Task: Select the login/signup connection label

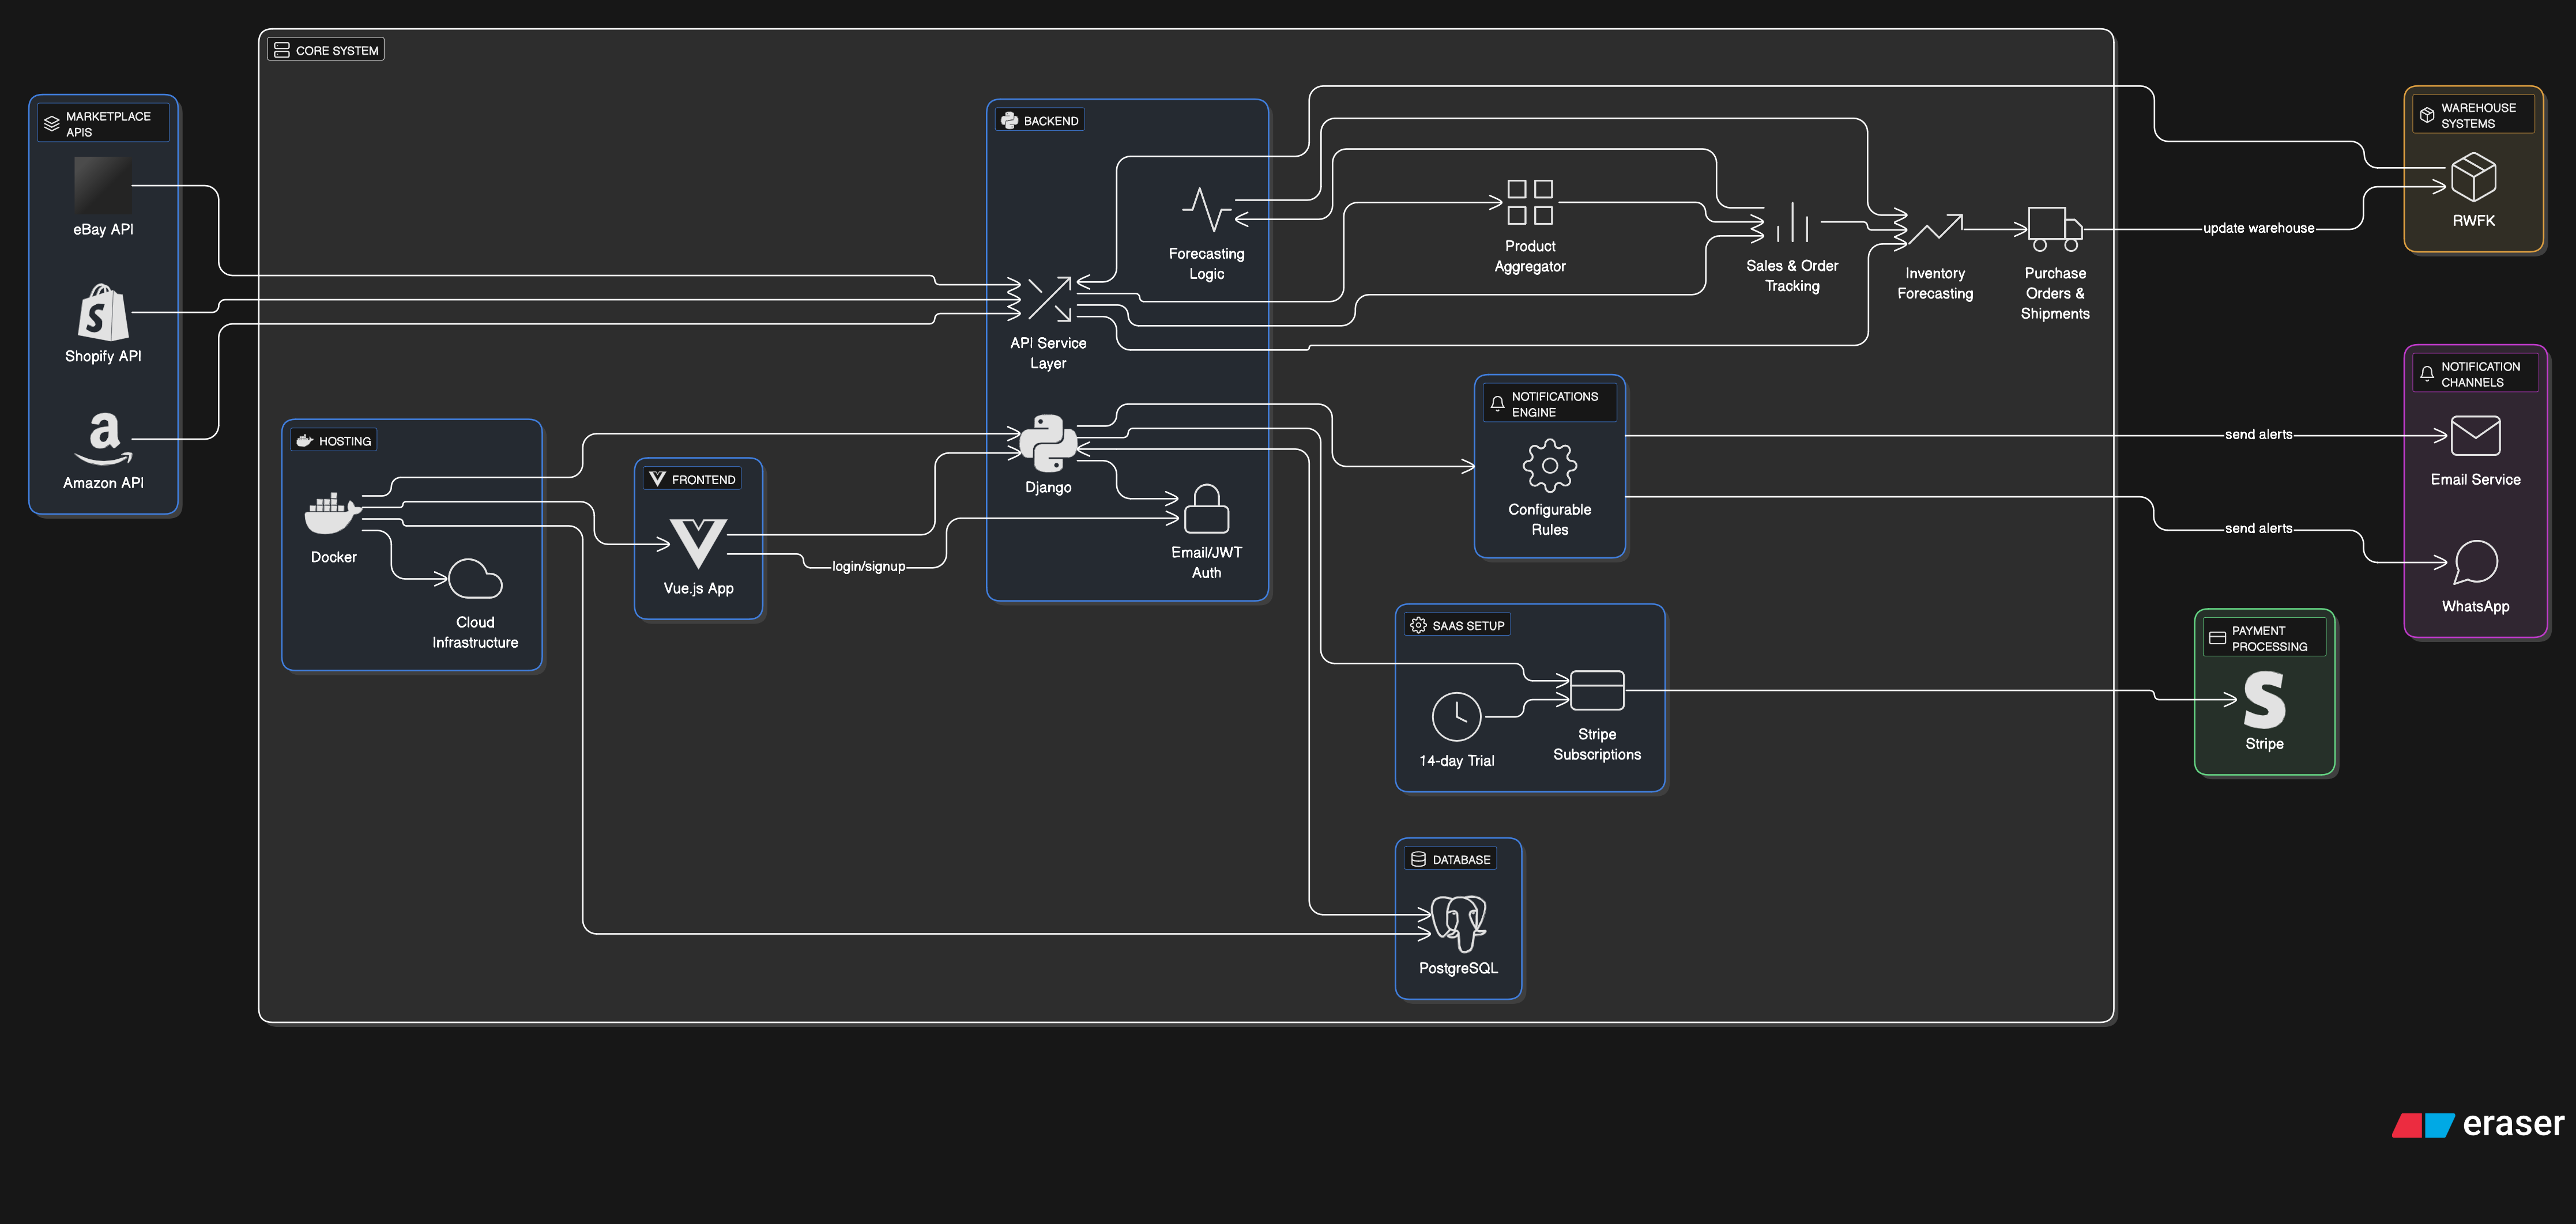Action: pos(868,566)
